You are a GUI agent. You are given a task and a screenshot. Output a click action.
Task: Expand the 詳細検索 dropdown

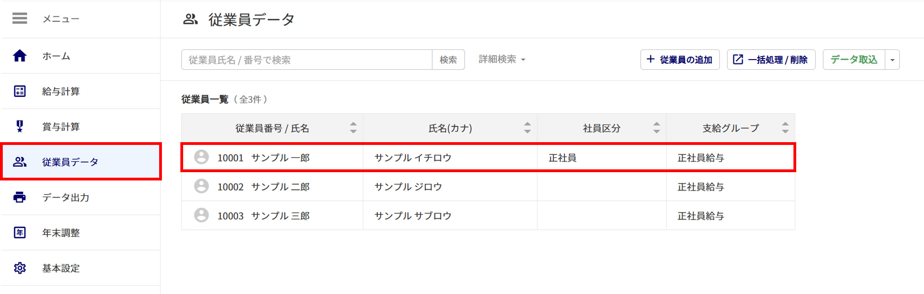coord(502,60)
